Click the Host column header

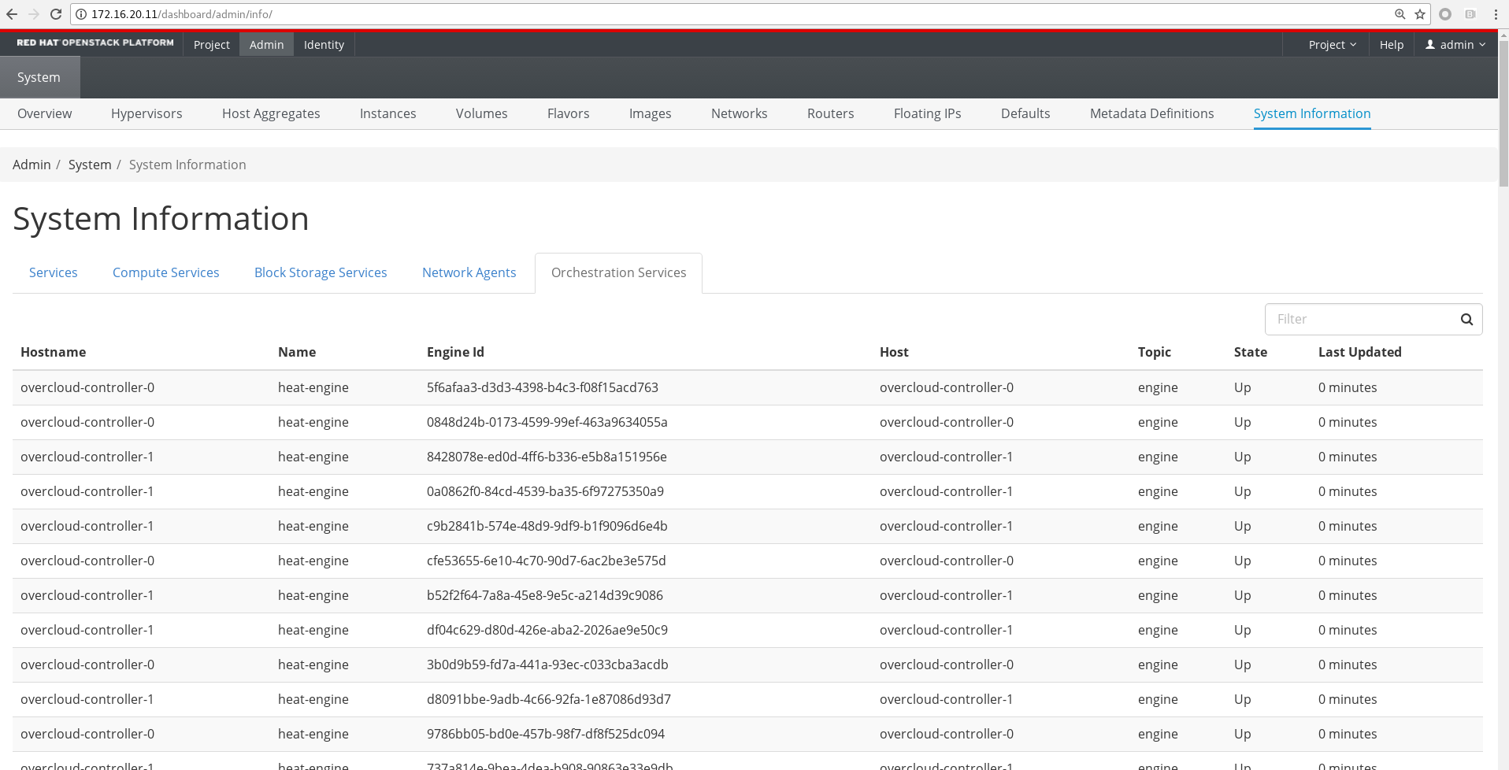[894, 352]
